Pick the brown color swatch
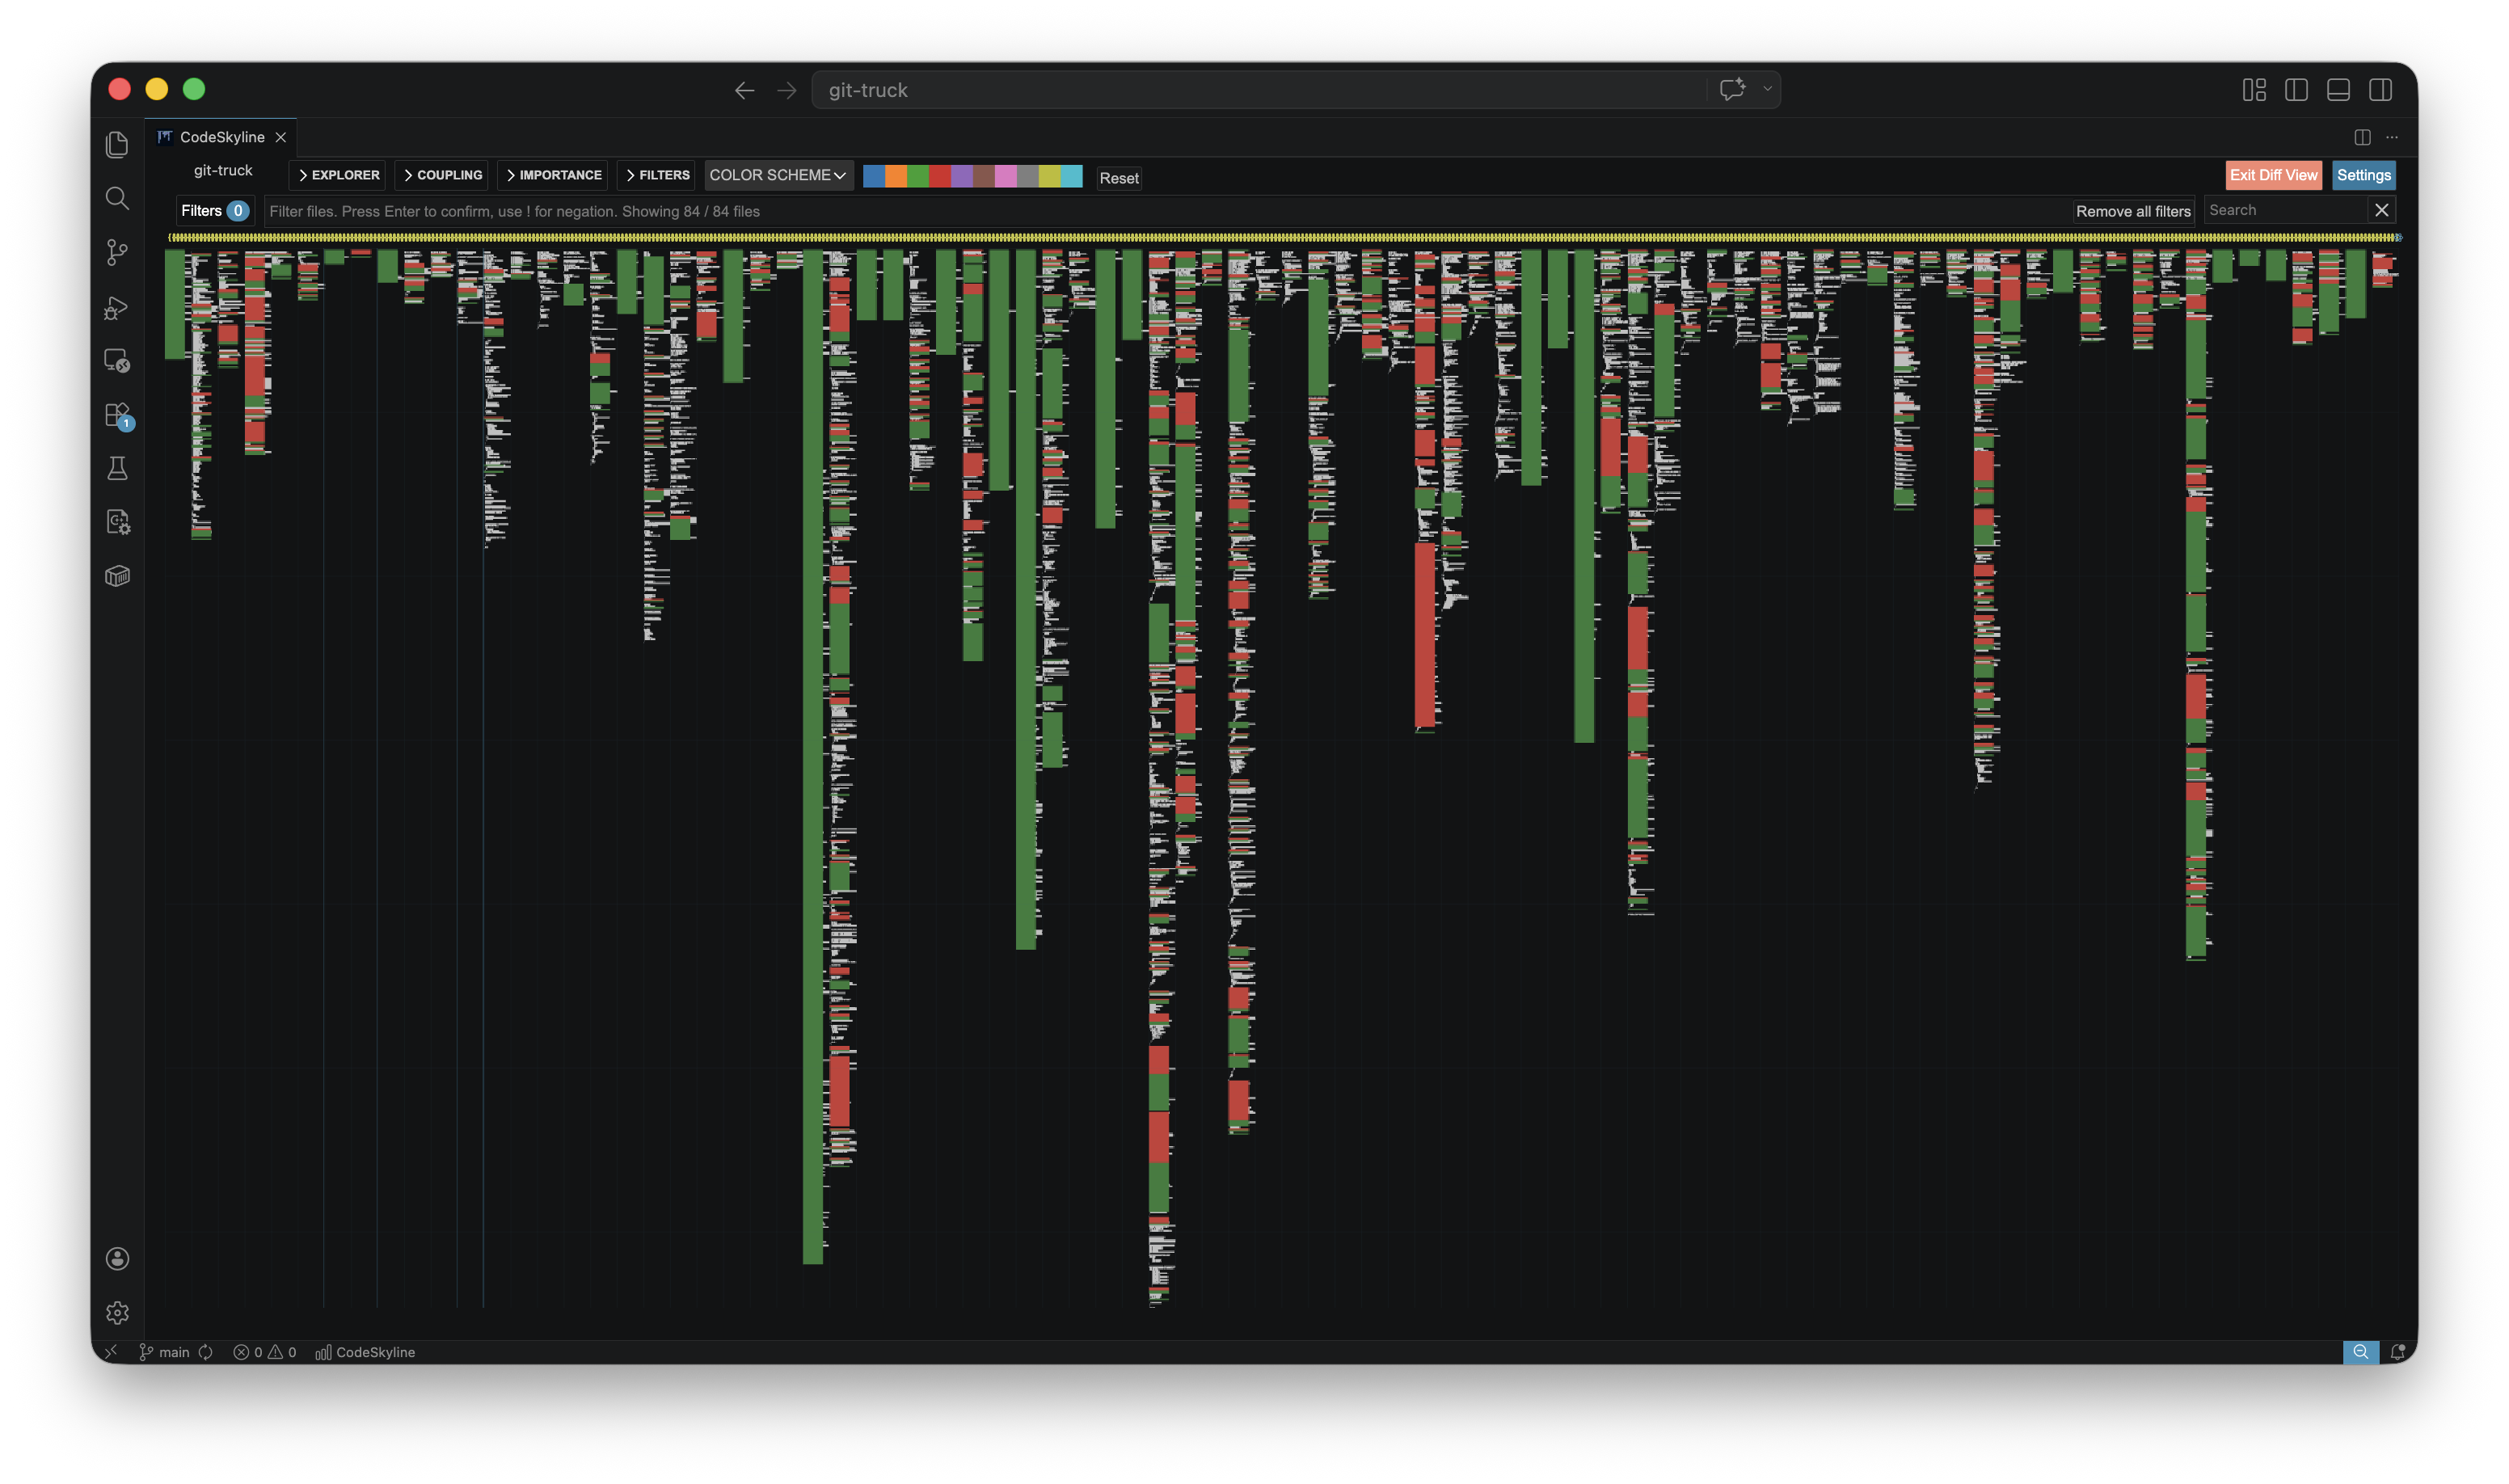This screenshot has width=2509, height=1484. tap(984, 177)
